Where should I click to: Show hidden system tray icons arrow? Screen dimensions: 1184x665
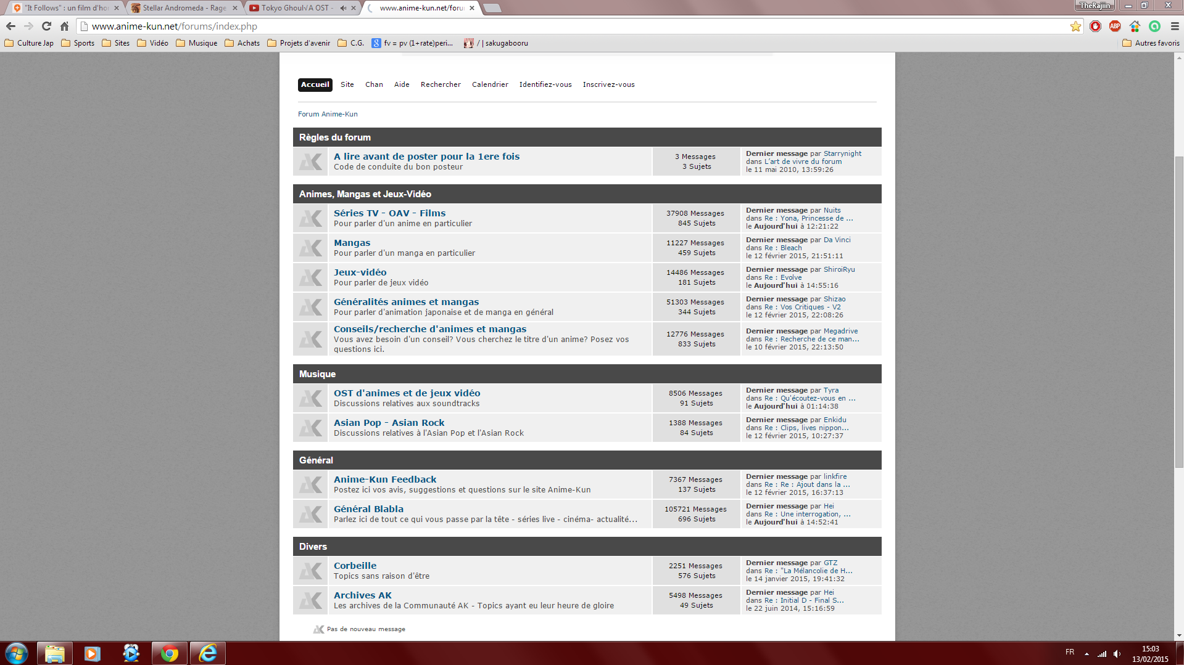(1087, 654)
